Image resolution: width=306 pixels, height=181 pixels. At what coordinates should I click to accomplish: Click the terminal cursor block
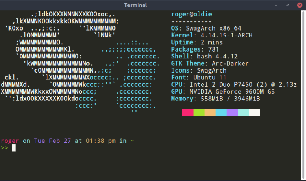[14, 148]
